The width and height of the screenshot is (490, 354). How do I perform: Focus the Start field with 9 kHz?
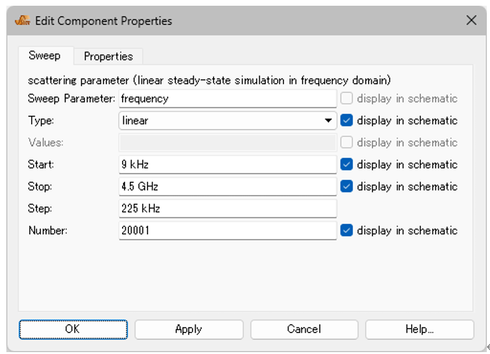[228, 165]
